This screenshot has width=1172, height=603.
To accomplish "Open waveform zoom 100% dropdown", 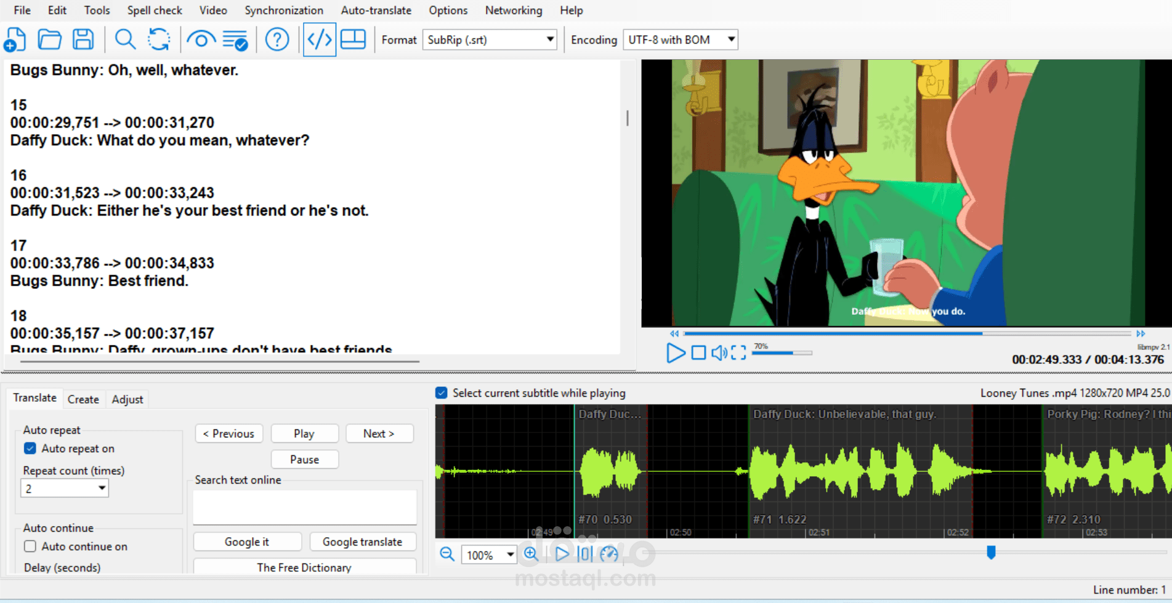I will click(488, 555).
